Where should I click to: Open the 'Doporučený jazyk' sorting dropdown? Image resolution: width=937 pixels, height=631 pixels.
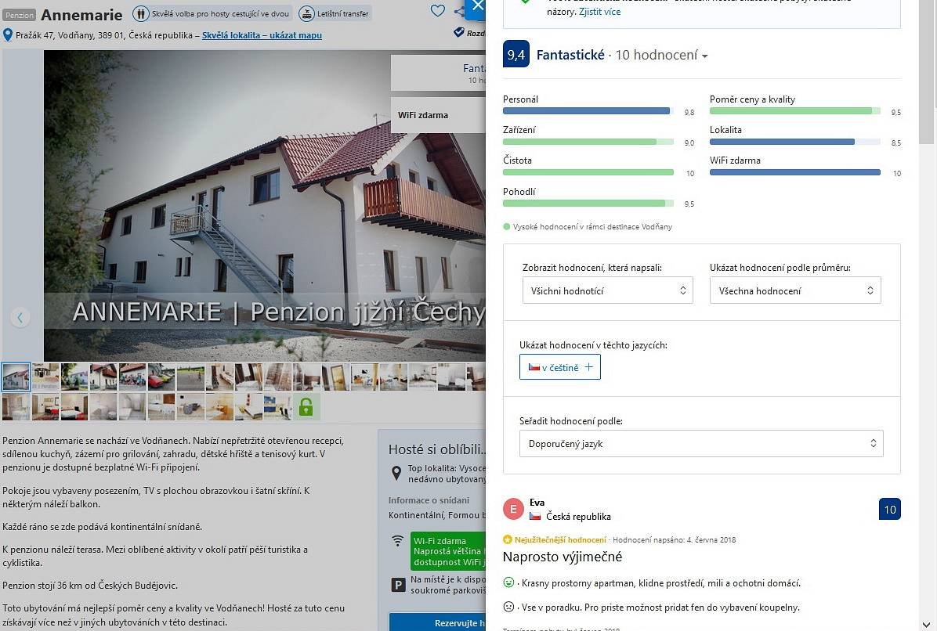point(700,443)
